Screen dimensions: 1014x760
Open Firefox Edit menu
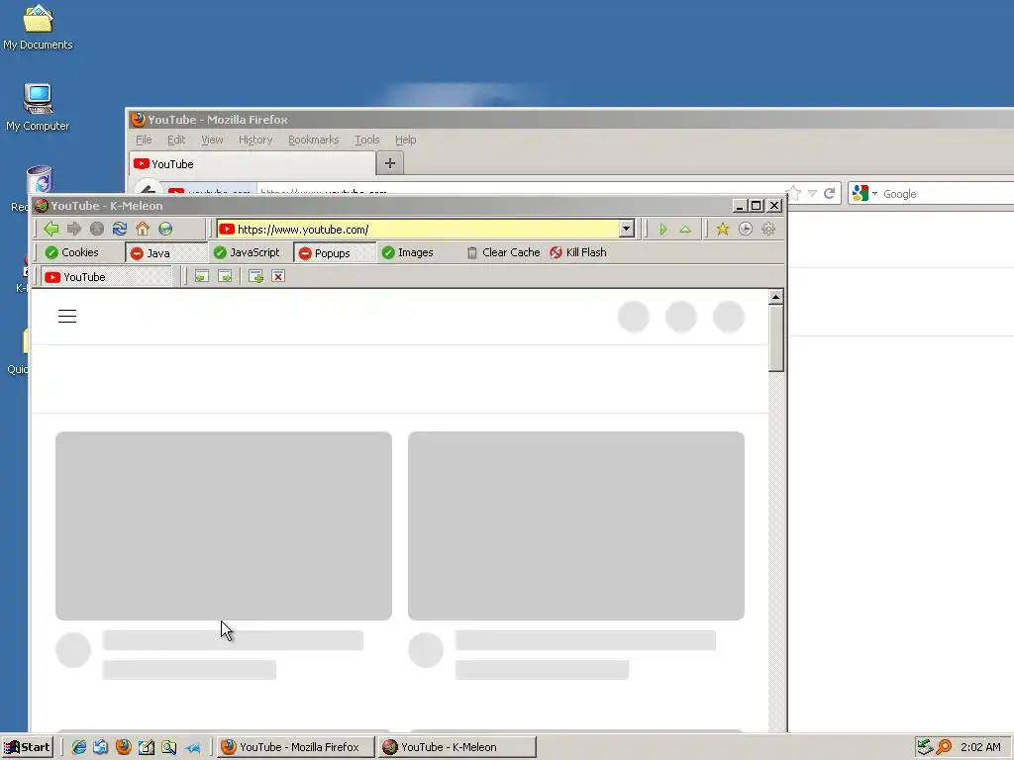(176, 140)
